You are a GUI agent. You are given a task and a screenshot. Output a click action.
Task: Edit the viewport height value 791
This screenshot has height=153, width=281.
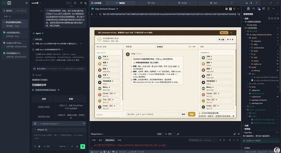point(170,134)
